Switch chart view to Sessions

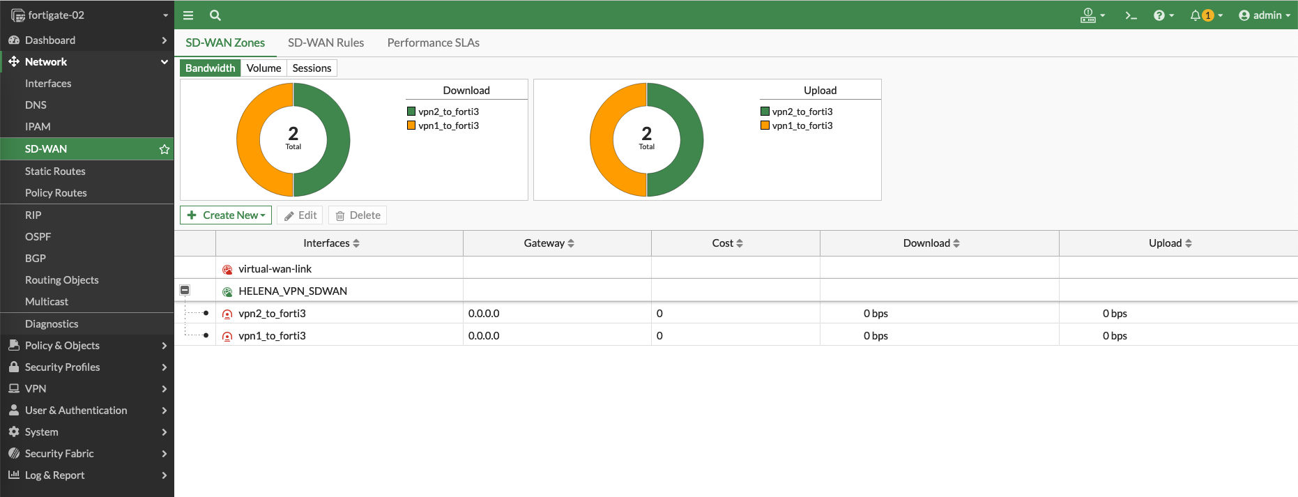[312, 68]
